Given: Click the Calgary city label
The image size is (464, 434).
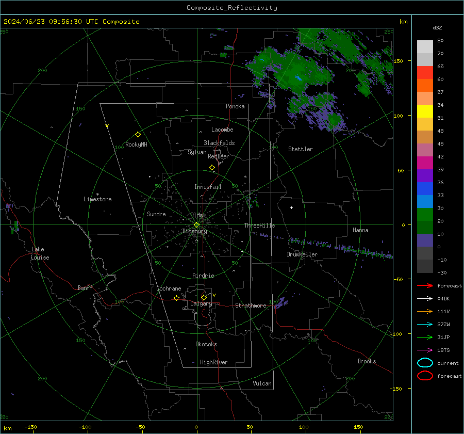Looking at the screenshot, I should (201, 303).
